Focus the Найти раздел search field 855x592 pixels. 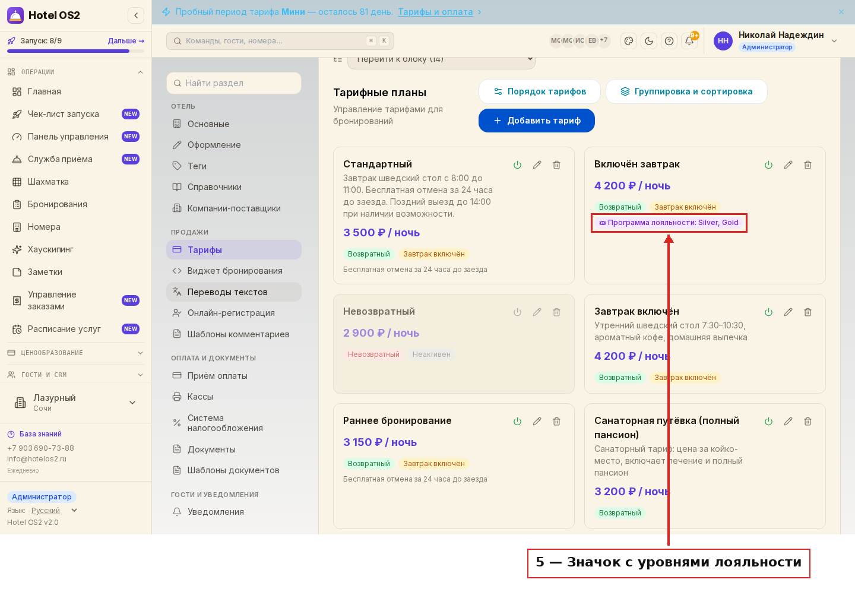point(234,83)
